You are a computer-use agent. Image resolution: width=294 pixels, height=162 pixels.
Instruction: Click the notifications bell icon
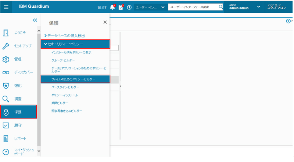tap(112, 7)
